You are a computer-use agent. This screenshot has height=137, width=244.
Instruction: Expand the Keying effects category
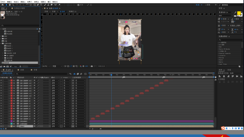tap(218, 58)
